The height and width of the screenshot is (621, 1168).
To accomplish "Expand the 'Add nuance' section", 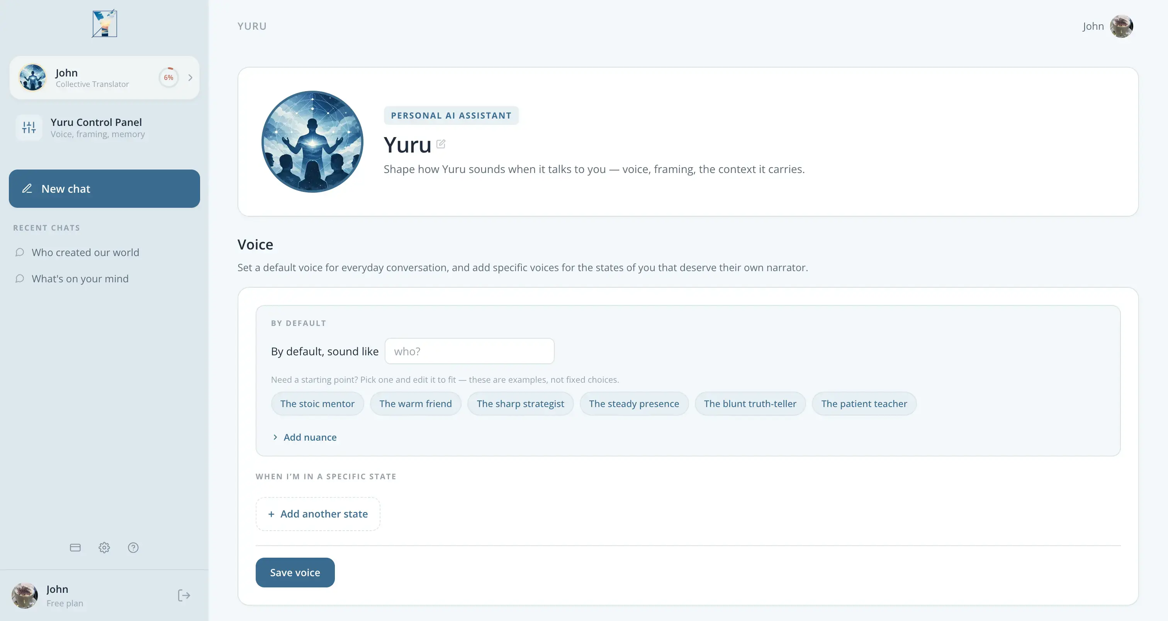I will coord(305,438).
